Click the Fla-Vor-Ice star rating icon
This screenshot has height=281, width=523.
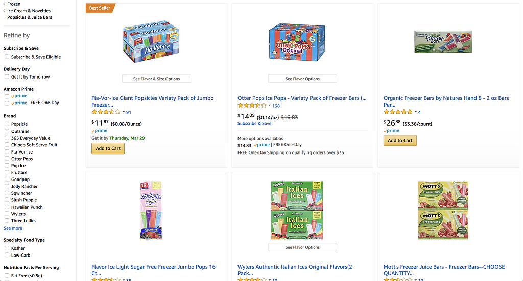(106, 112)
